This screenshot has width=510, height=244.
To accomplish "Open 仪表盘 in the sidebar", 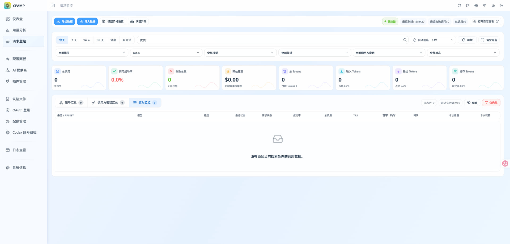I will point(23,19).
